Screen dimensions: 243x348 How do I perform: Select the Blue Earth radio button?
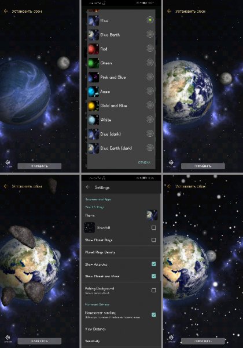(150, 34)
